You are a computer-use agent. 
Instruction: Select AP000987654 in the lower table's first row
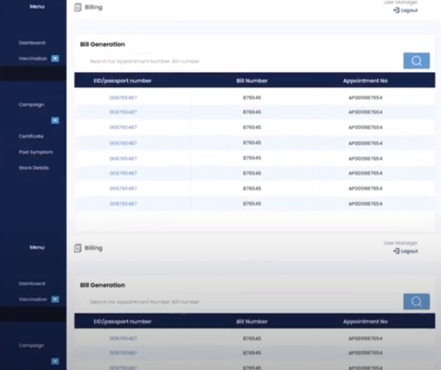tap(366, 338)
